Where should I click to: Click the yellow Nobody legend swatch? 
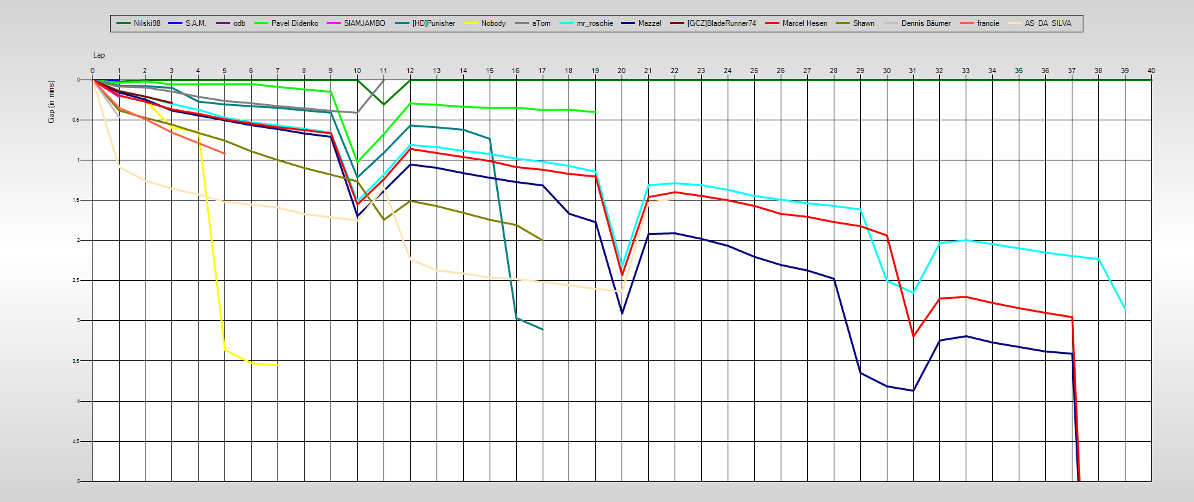click(471, 23)
